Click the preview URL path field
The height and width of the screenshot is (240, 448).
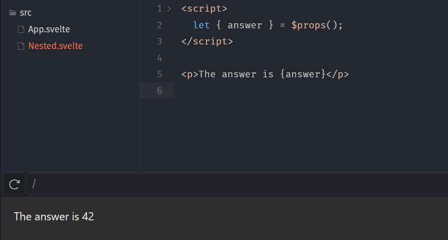point(233,184)
